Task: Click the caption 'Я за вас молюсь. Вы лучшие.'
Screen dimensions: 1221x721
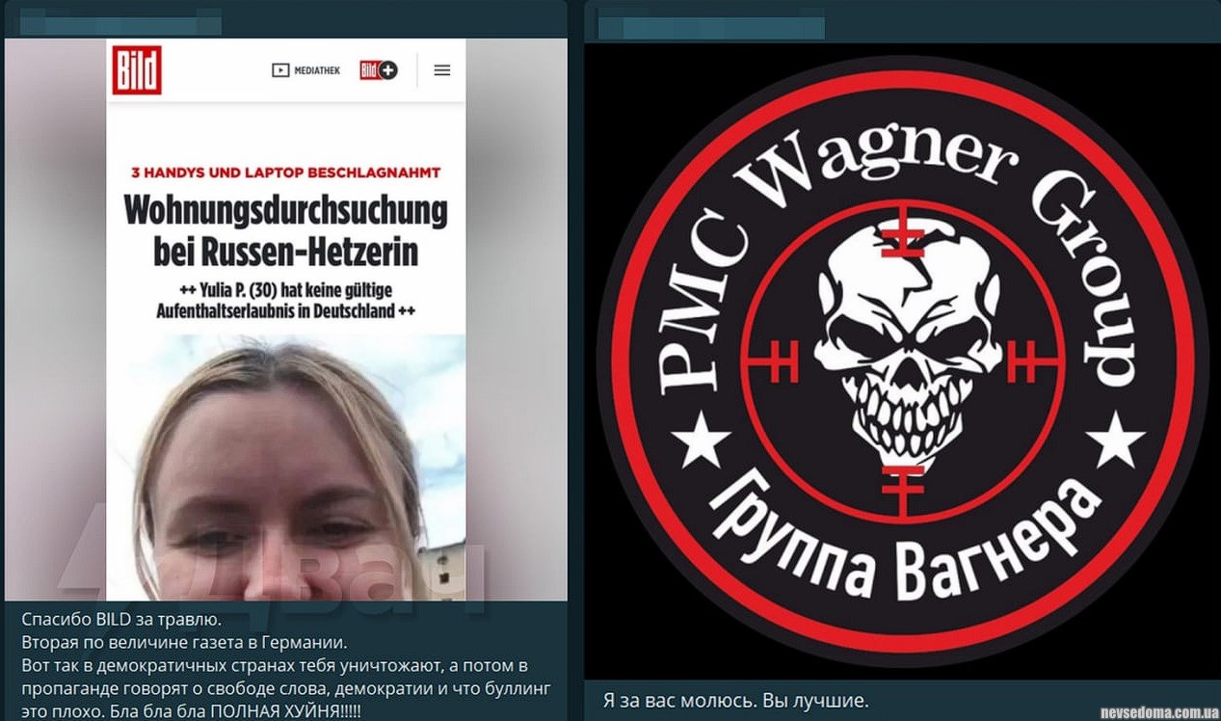Action: [735, 699]
